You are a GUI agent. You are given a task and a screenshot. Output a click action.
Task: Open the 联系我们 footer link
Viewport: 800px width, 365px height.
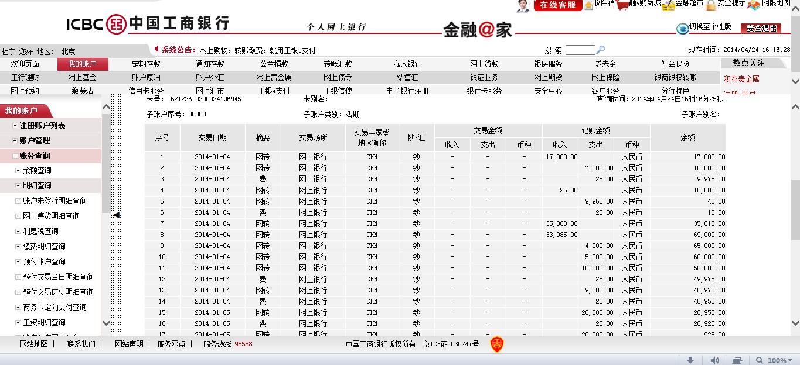pyautogui.click(x=81, y=344)
